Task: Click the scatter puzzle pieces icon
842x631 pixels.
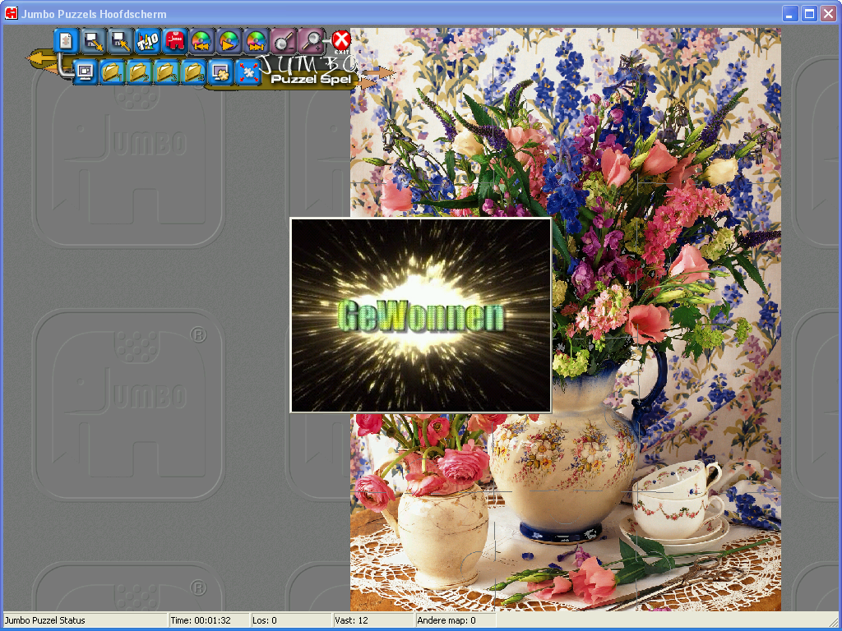Action: (x=248, y=71)
